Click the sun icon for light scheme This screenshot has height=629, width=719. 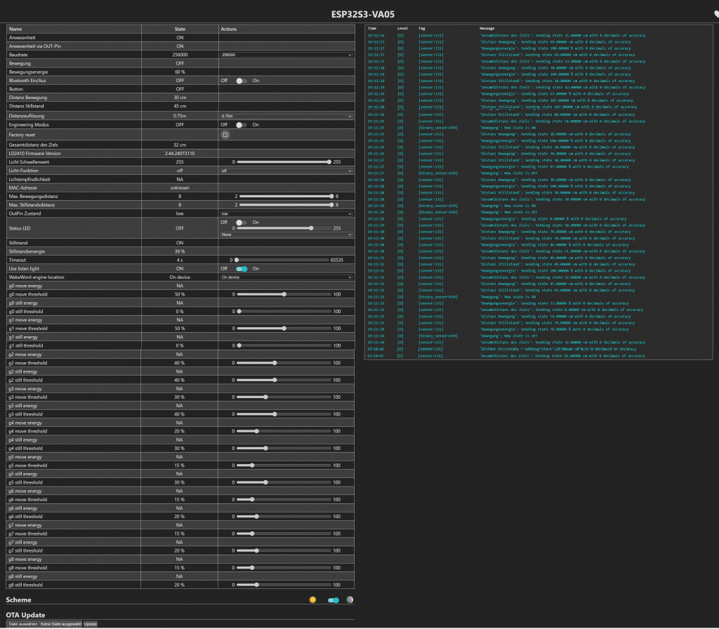(x=312, y=600)
